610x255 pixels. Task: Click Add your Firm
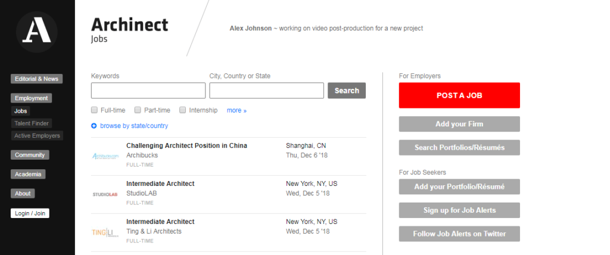[459, 124]
